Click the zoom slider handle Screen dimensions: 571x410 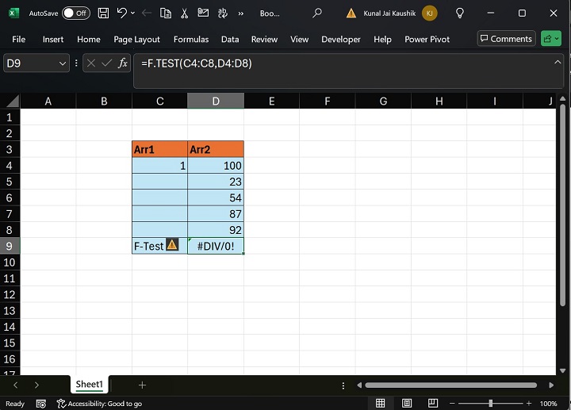(x=491, y=403)
